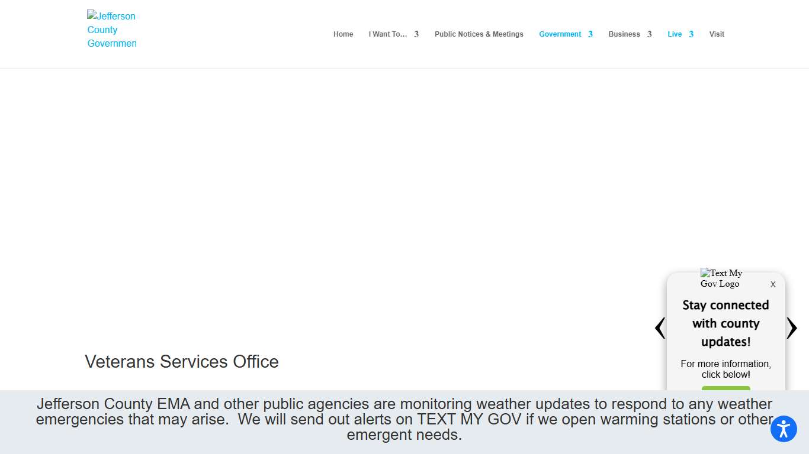Select the Live menu label
Screen dimensions: 809x454
click(675, 34)
